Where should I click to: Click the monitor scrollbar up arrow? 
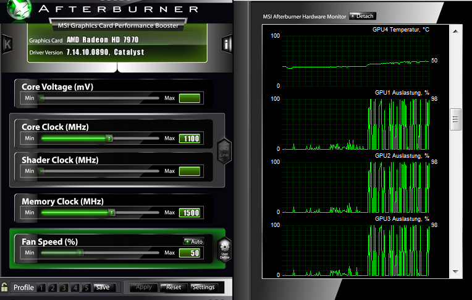455,31
